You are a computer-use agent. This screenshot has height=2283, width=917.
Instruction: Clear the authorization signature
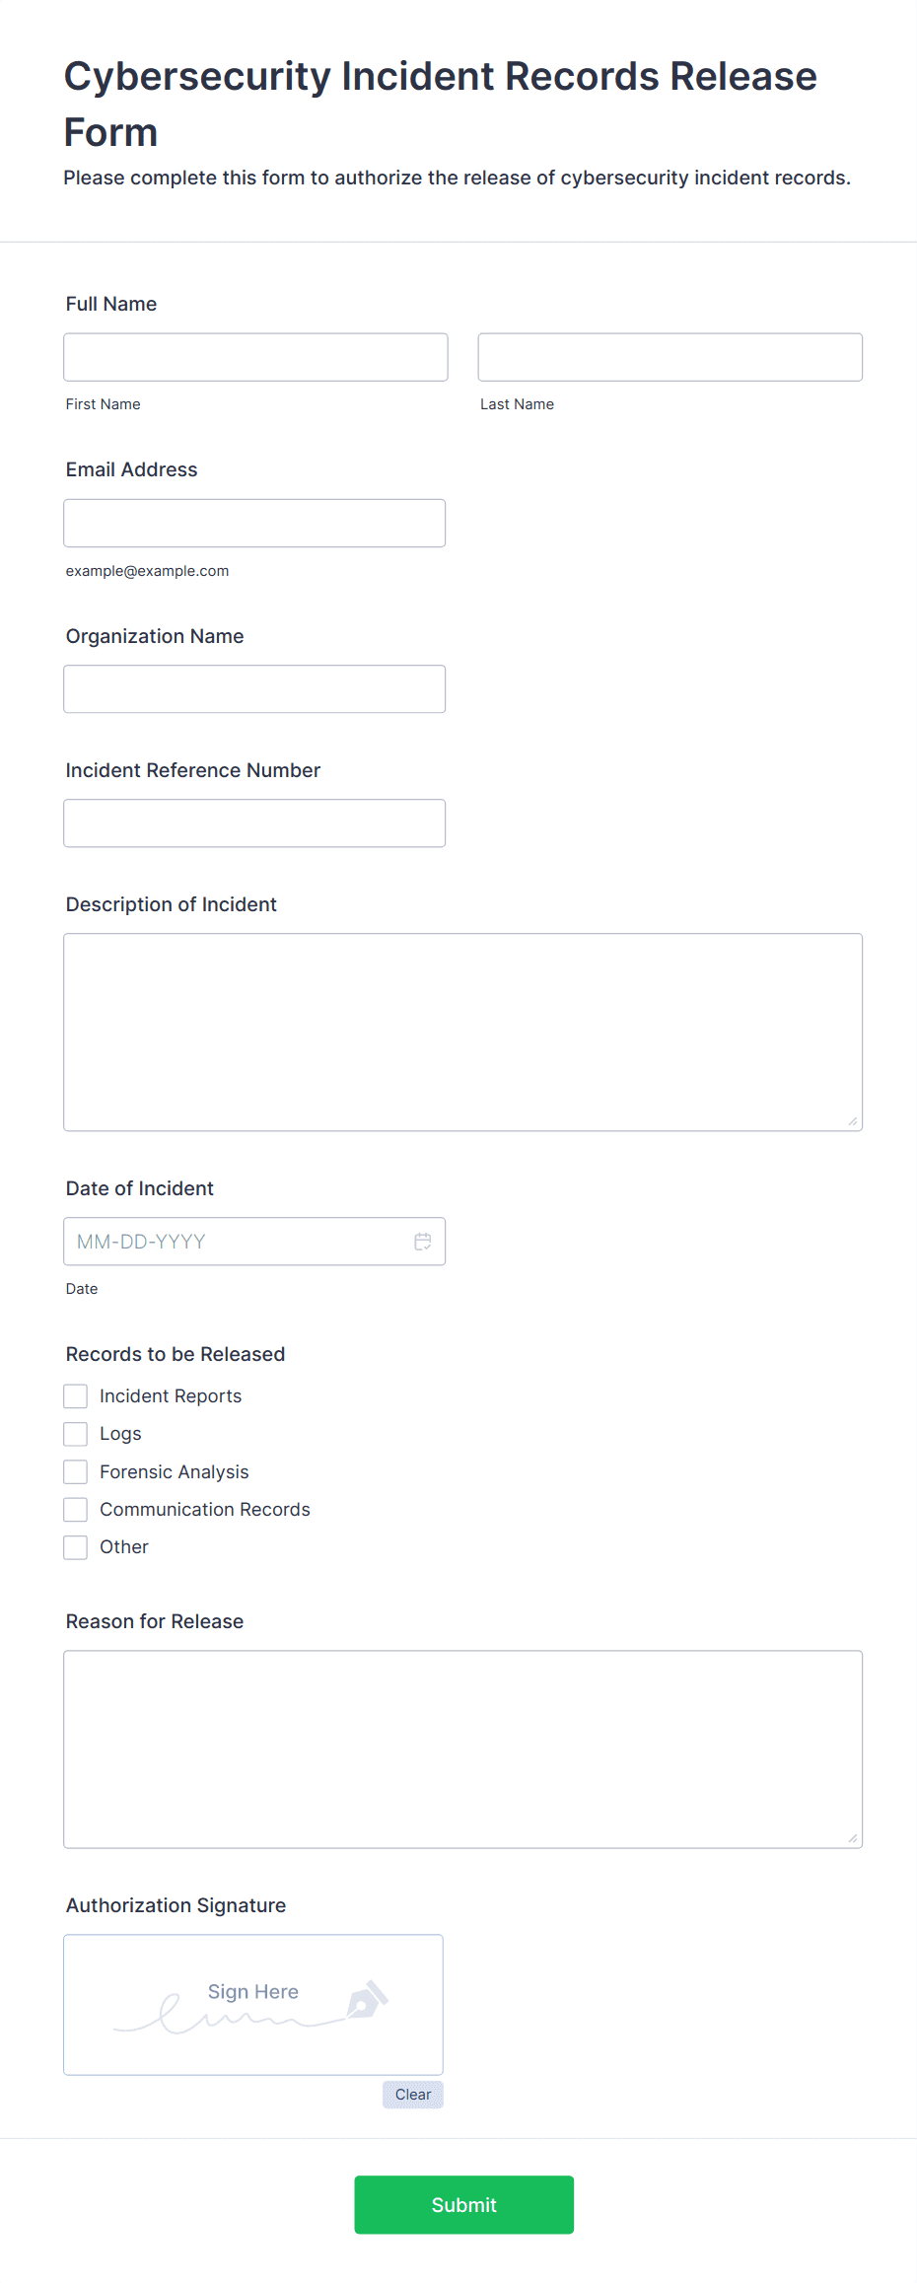tap(413, 2095)
